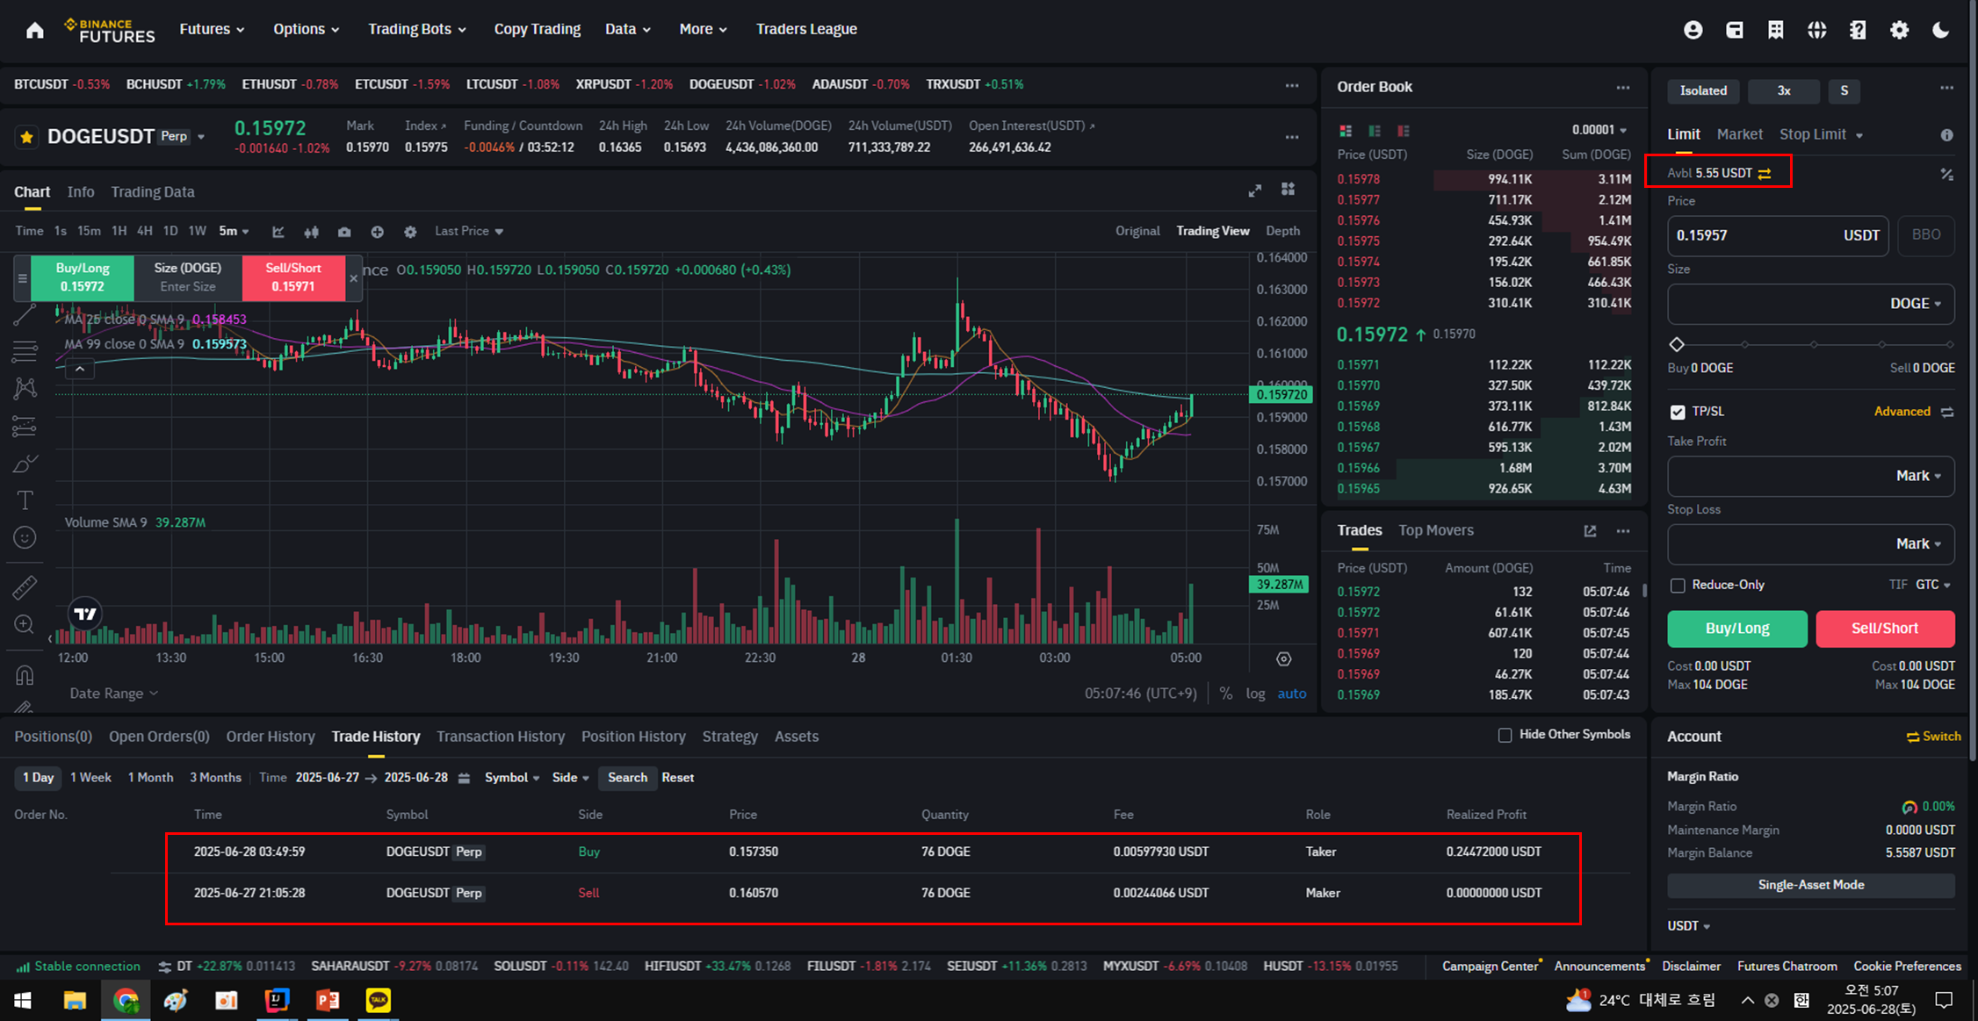Viewport: 1978px width, 1021px height.
Task: Uncheck the TP/SL checkbox
Action: coord(1678,412)
